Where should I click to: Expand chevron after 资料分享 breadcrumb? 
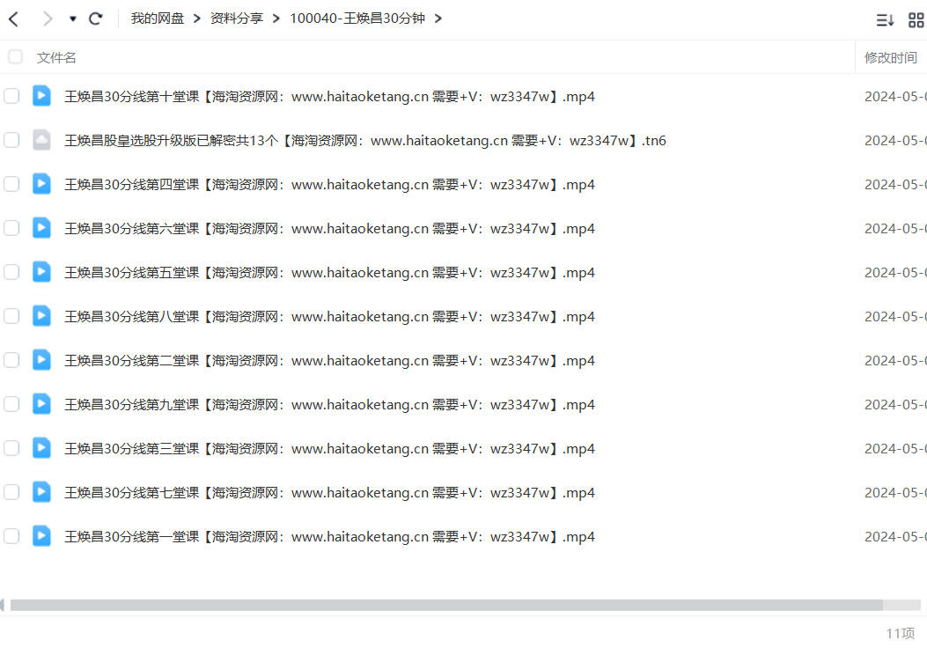pyautogui.click(x=276, y=18)
